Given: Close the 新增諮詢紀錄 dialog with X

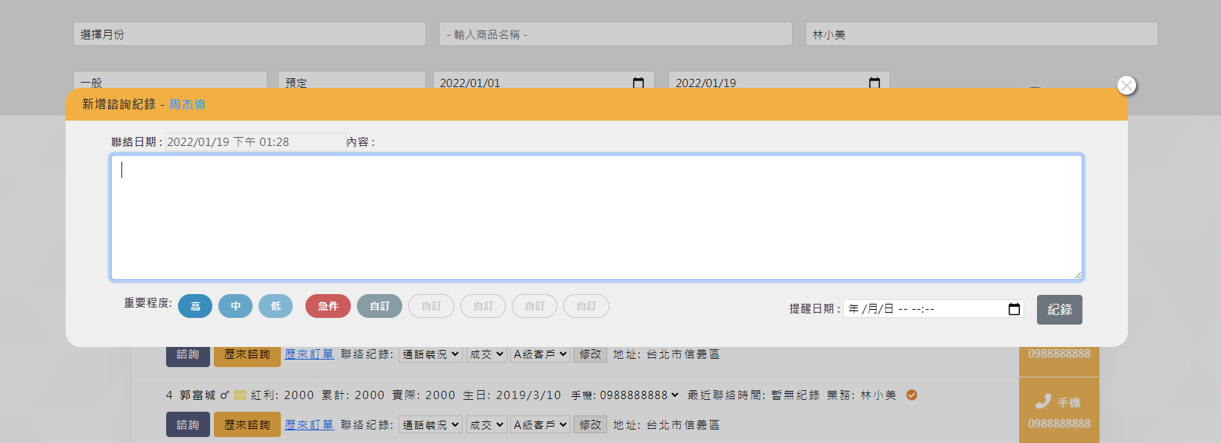Looking at the screenshot, I should (1126, 86).
